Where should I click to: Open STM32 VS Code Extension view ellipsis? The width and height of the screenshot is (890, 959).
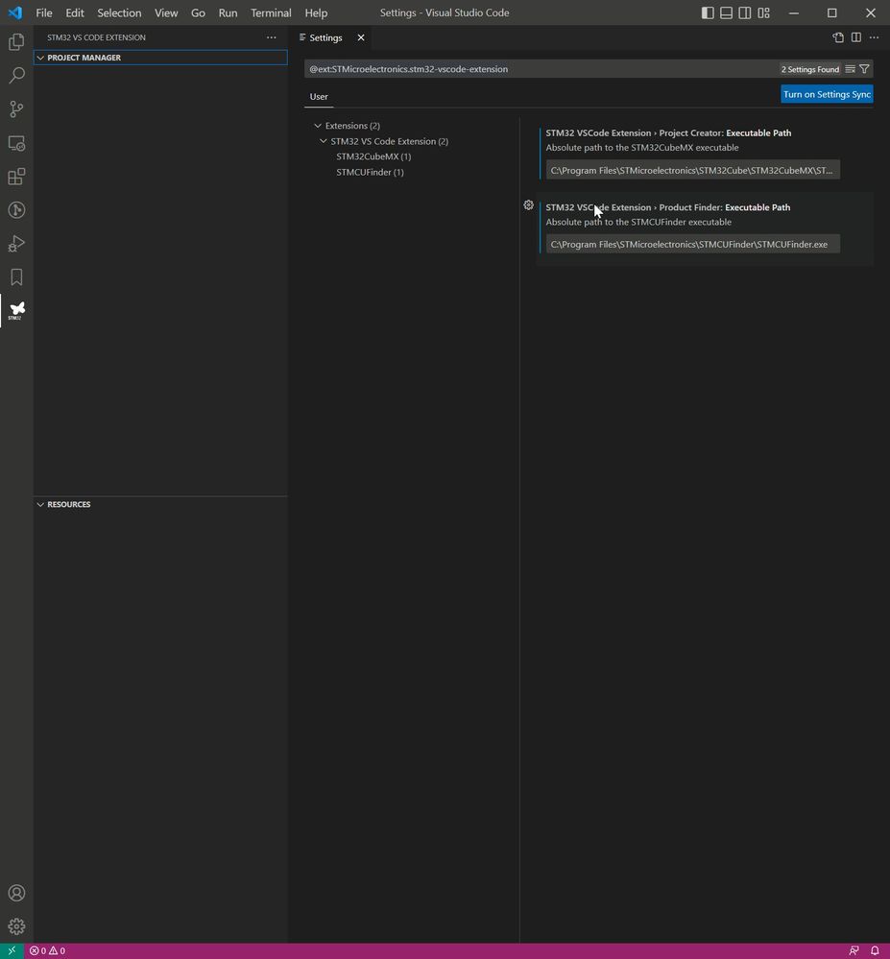click(x=271, y=37)
